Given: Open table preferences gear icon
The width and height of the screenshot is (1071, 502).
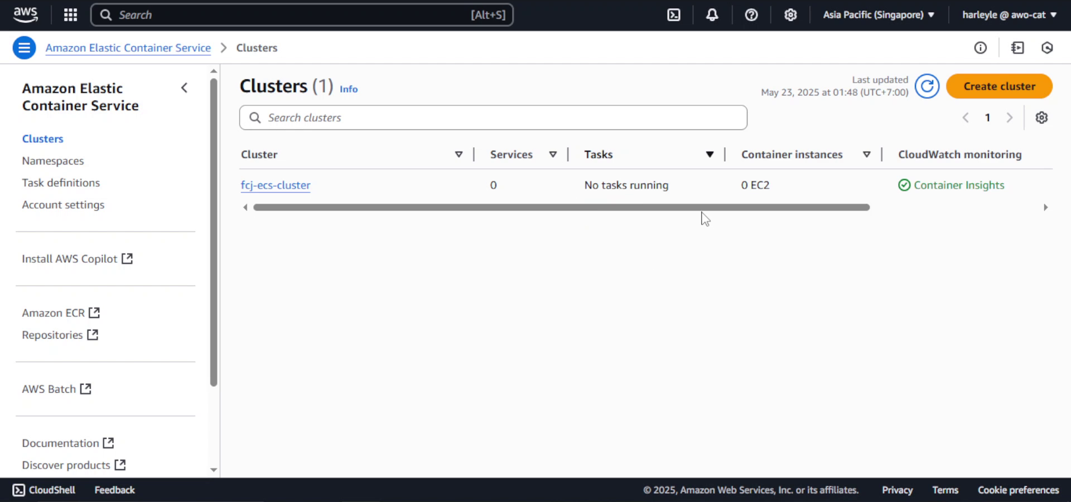Looking at the screenshot, I should pyautogui.click(x=1041, y=118).
